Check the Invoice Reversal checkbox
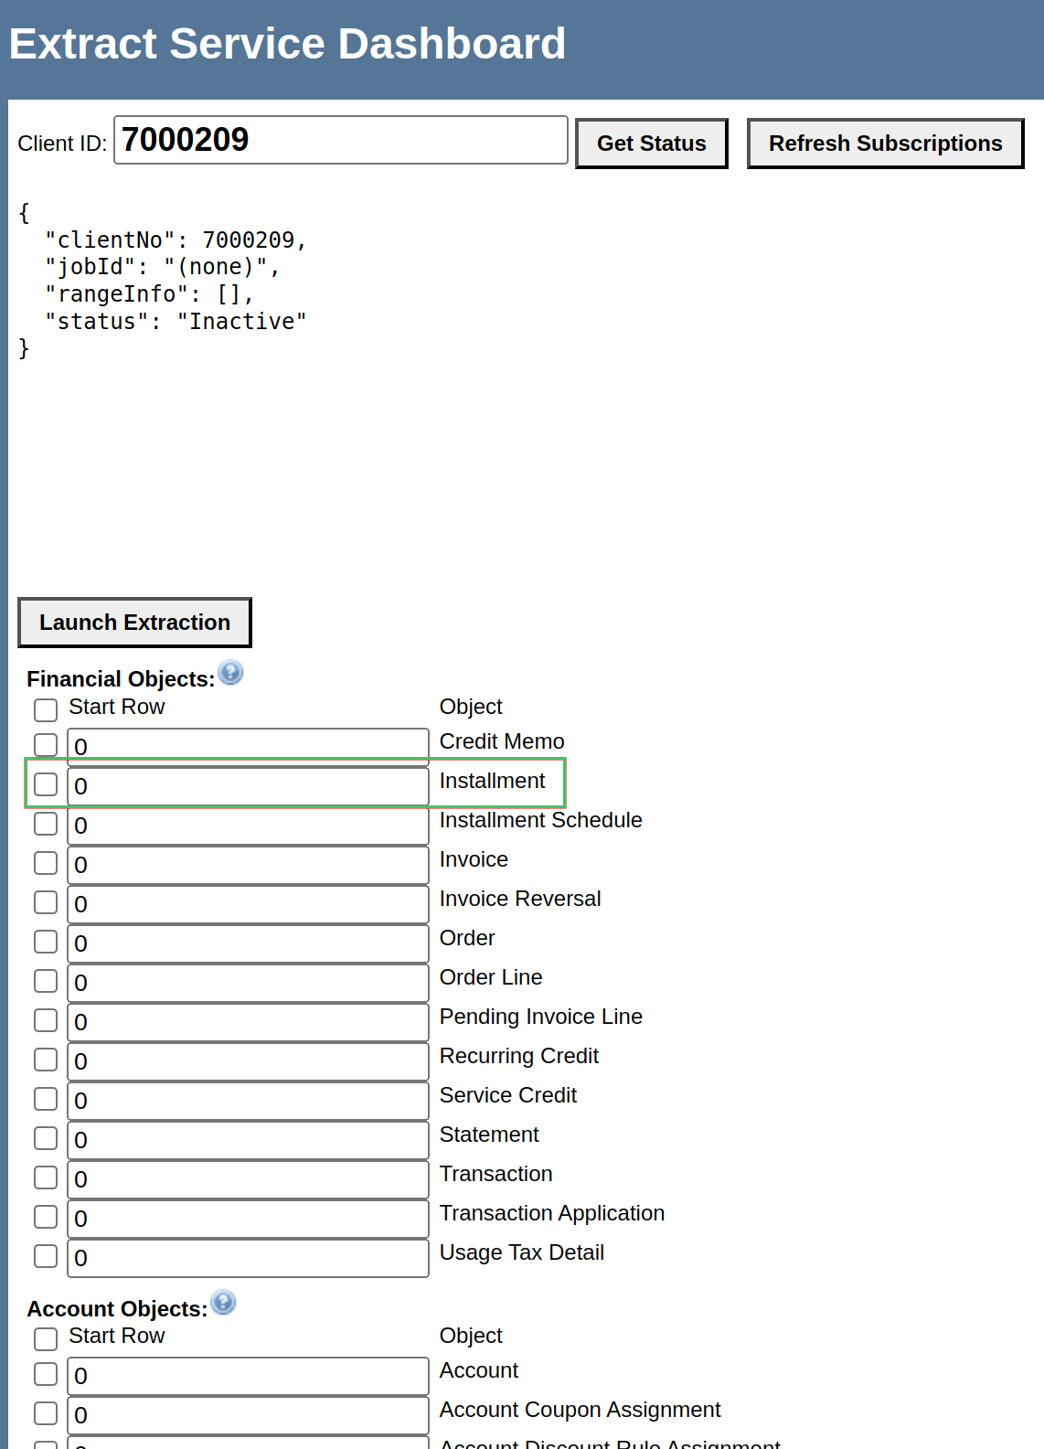Screen dimensions: 1044x1449 point(46,902)
